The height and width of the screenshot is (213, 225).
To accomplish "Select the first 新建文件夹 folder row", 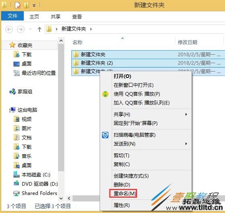I will pos(148,55).
